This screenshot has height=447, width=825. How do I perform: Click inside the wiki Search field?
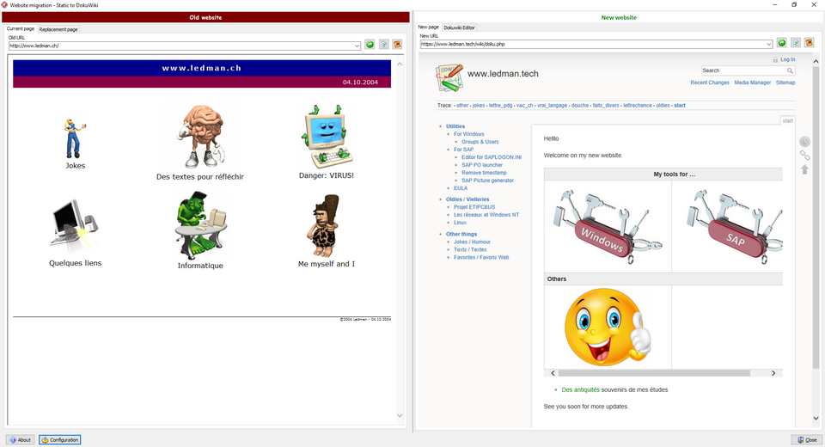tap(743, 70)
